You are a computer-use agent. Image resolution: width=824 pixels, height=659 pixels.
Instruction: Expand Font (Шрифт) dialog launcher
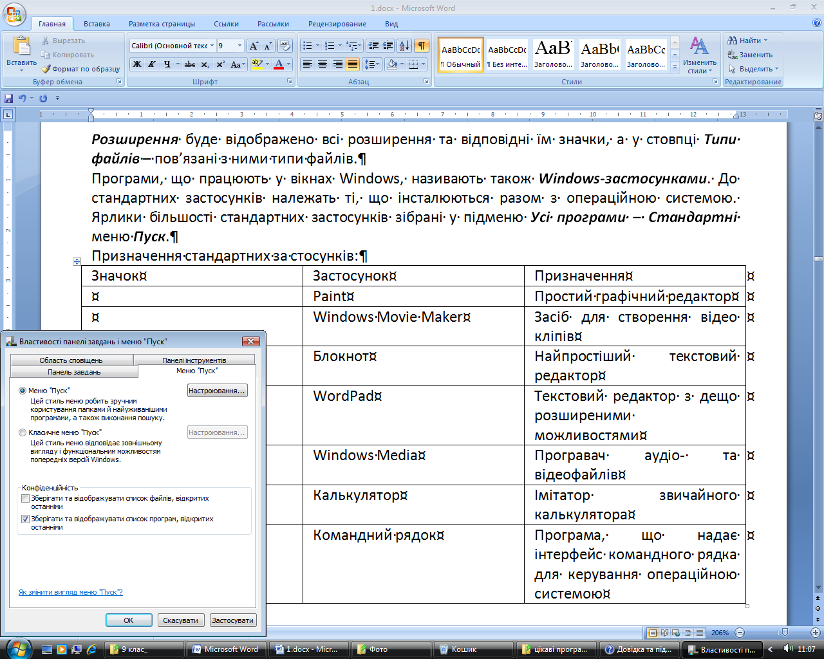(x=289, y=82)
